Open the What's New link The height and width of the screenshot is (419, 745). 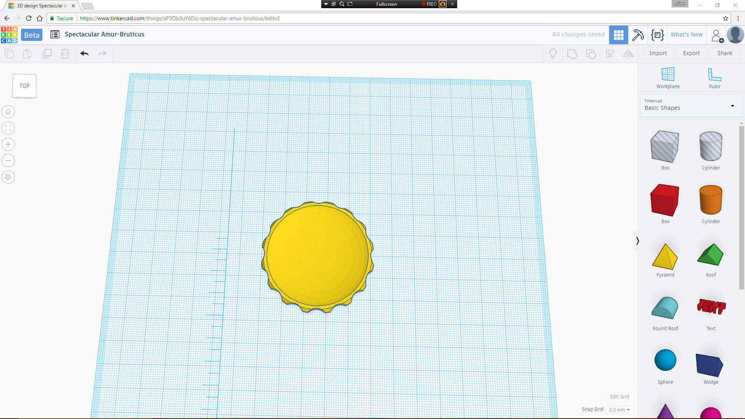click(x=686, y=35)
